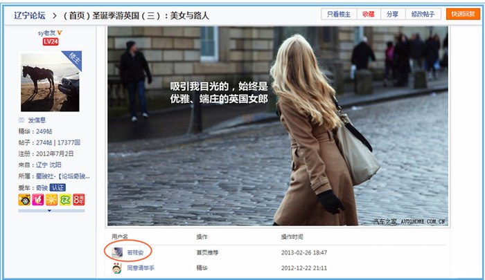
Task: Click 修改帖子 to edit post
Action: [x=423, y=14]
